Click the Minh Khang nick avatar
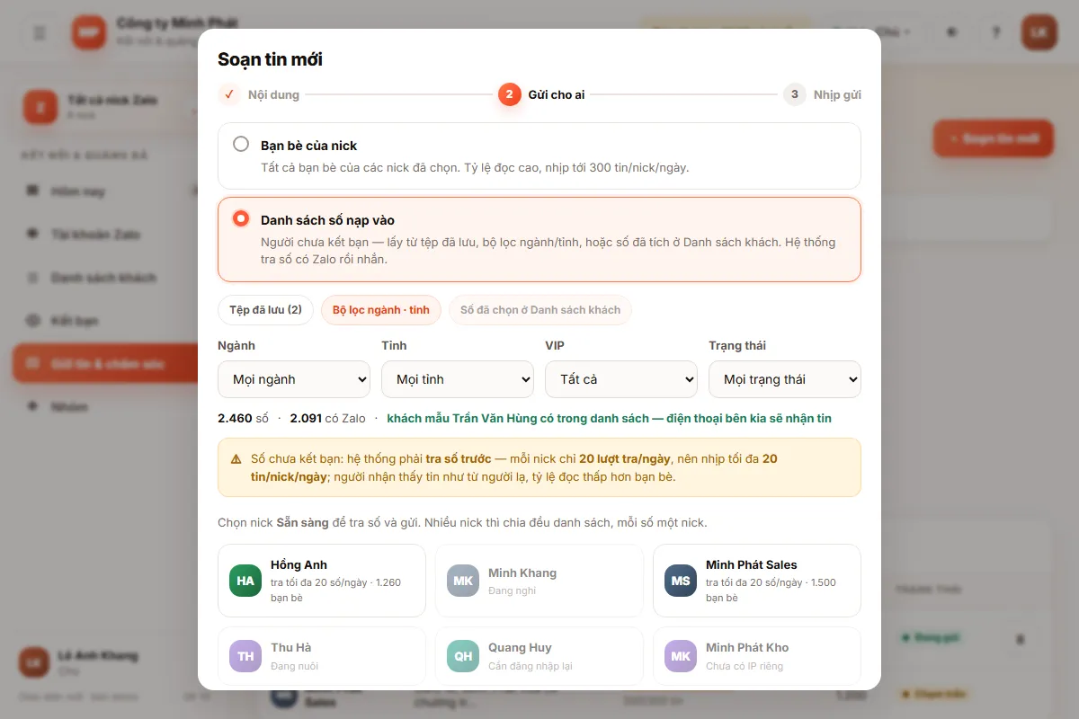Image resolution: width=1079 pixels, height=719 pixels. [x=463, y=581]
